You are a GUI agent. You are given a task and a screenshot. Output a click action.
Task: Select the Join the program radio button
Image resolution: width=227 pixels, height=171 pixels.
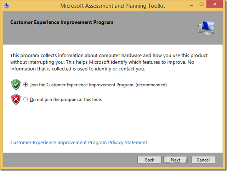[x=25, y=85]
